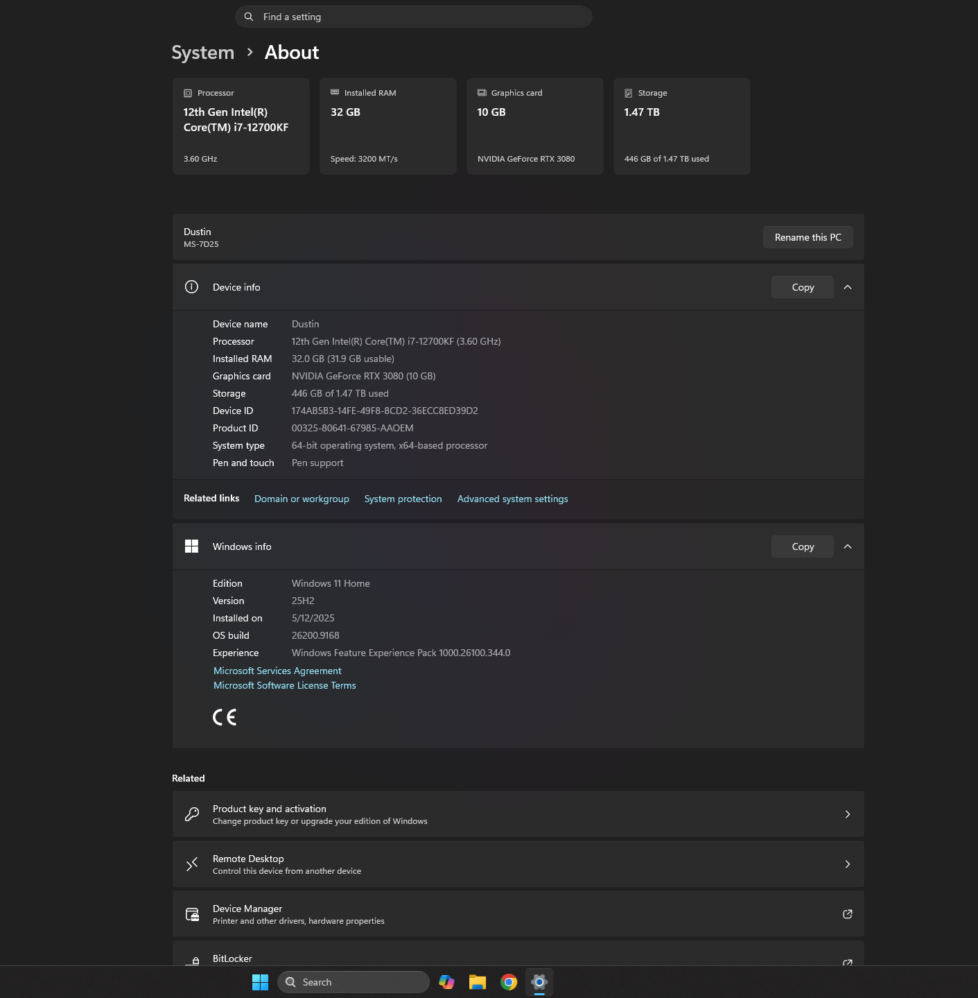
Task: Click the Device Manager icon
Action: coord(192,914)
